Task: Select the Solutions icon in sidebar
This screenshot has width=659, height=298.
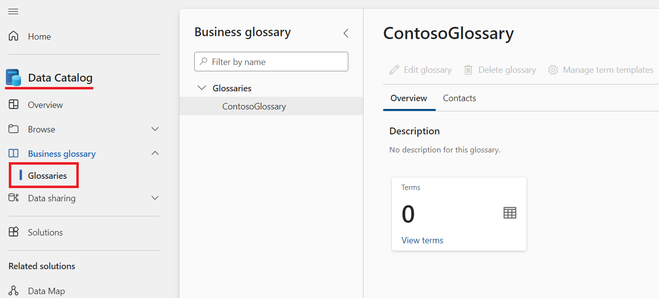Action: pyautogui.click(x=14, y=233)
